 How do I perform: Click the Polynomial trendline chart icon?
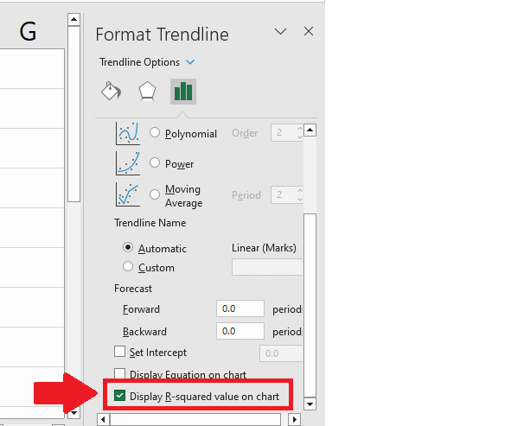point(128,133)
